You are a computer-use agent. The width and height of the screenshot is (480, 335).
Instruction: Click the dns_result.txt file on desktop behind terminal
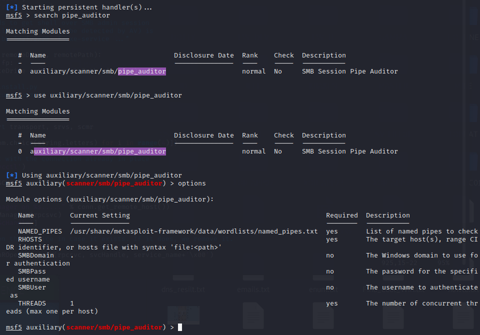tap(183, 289)
